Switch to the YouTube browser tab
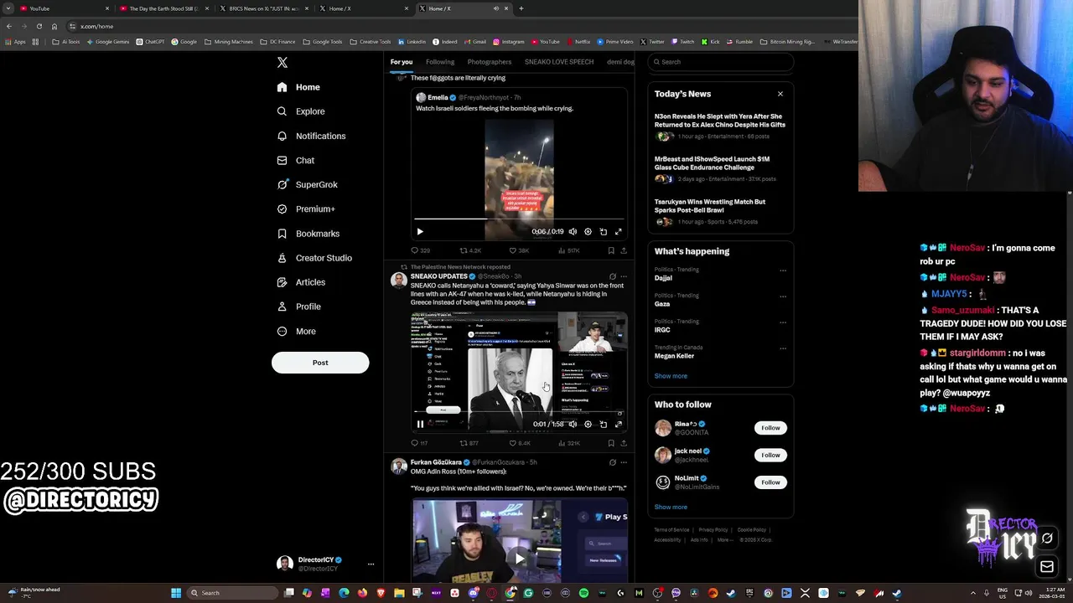1073x603 pixels. (63, 8)
